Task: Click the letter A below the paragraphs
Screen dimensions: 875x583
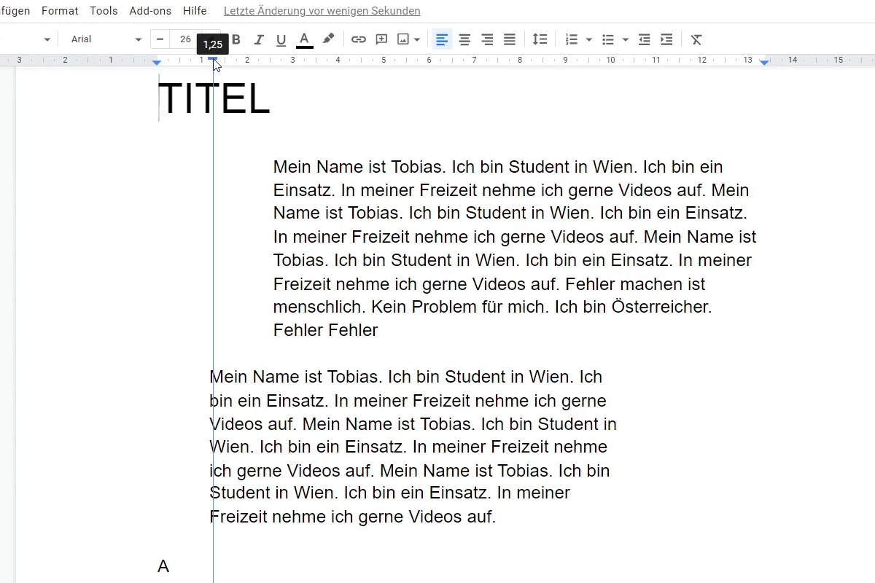Action: coord(163,566)
